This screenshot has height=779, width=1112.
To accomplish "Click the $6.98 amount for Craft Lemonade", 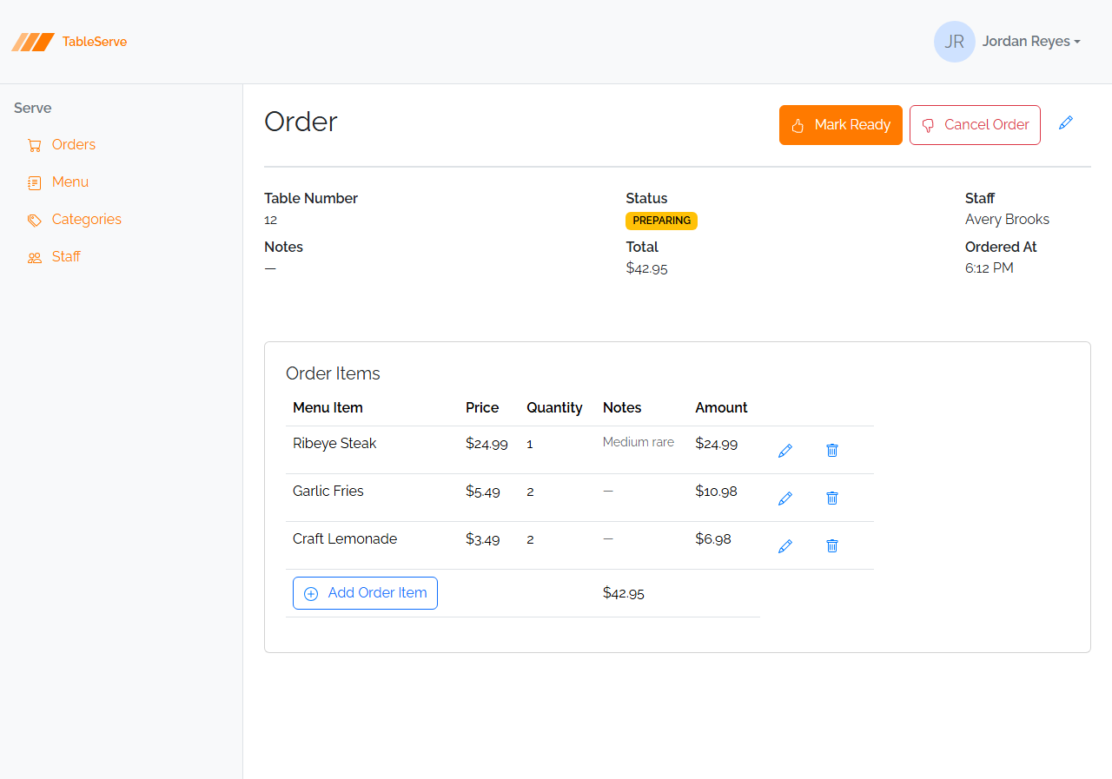I will click(x=713, y=539).
